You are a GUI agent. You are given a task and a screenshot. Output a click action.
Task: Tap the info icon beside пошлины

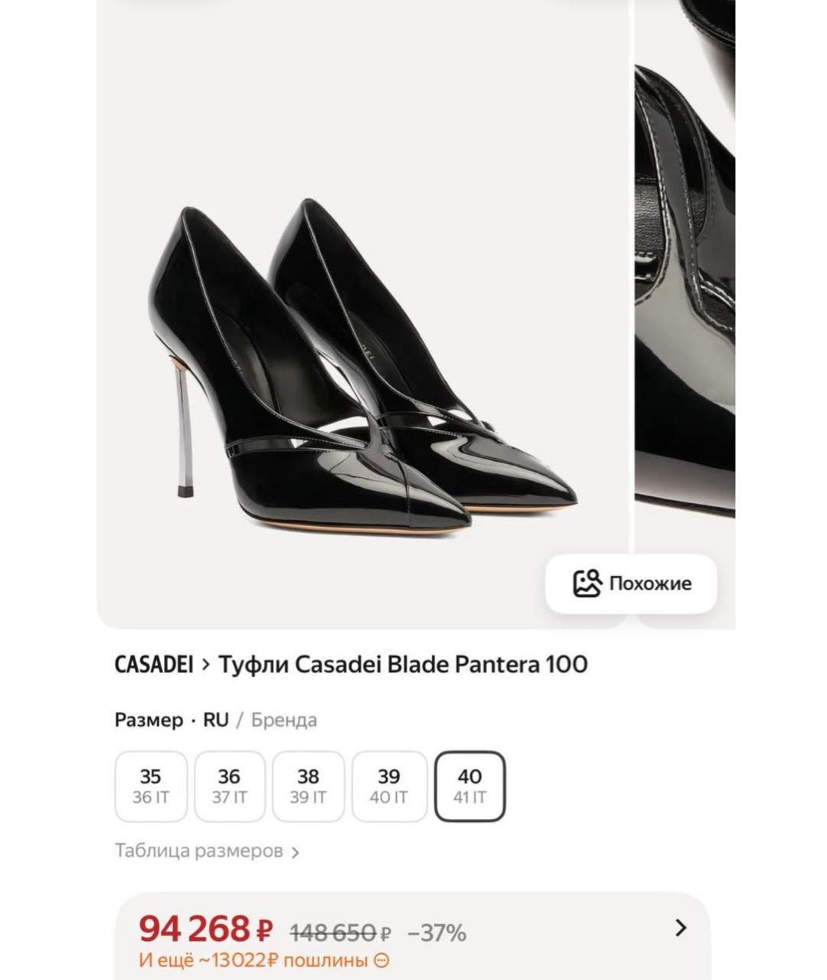pos(381,960)
